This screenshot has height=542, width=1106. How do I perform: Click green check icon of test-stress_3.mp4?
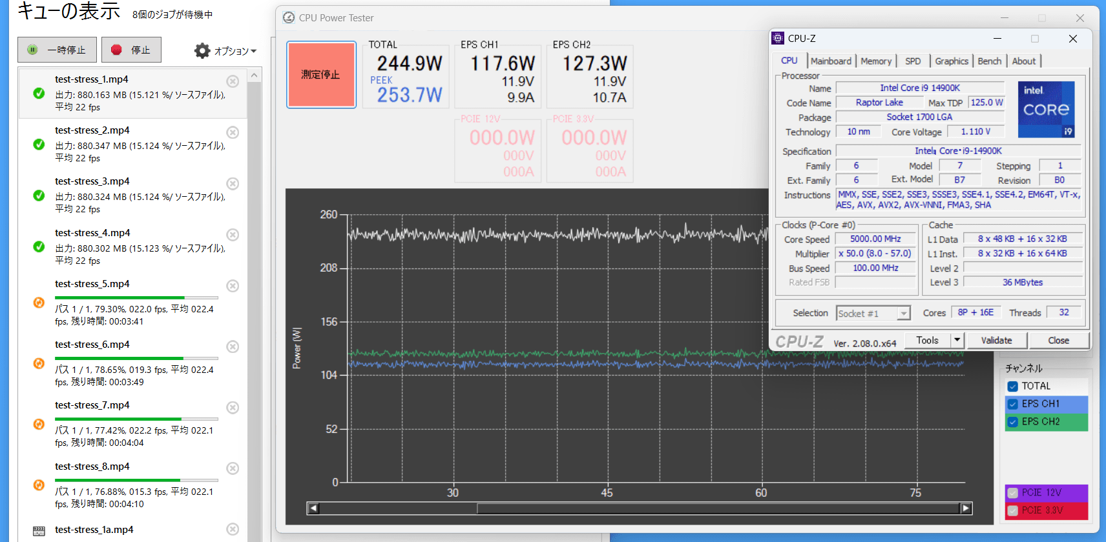click(39, 195)
